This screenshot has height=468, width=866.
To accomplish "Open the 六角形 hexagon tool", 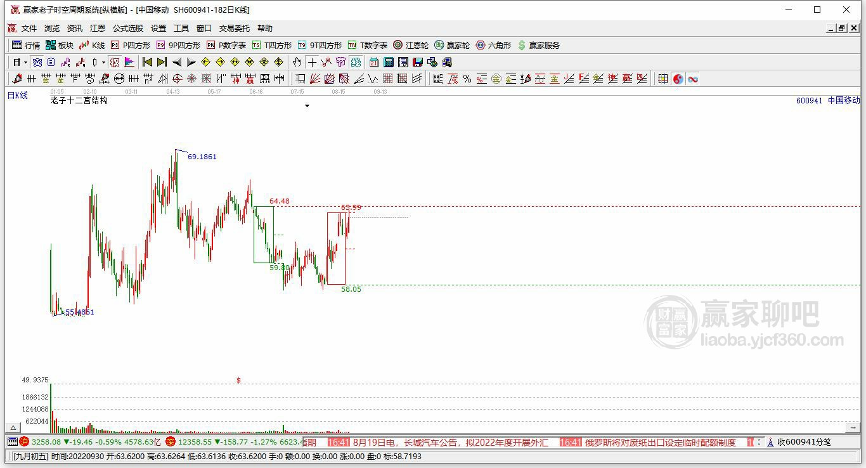I will coord(493,45).
